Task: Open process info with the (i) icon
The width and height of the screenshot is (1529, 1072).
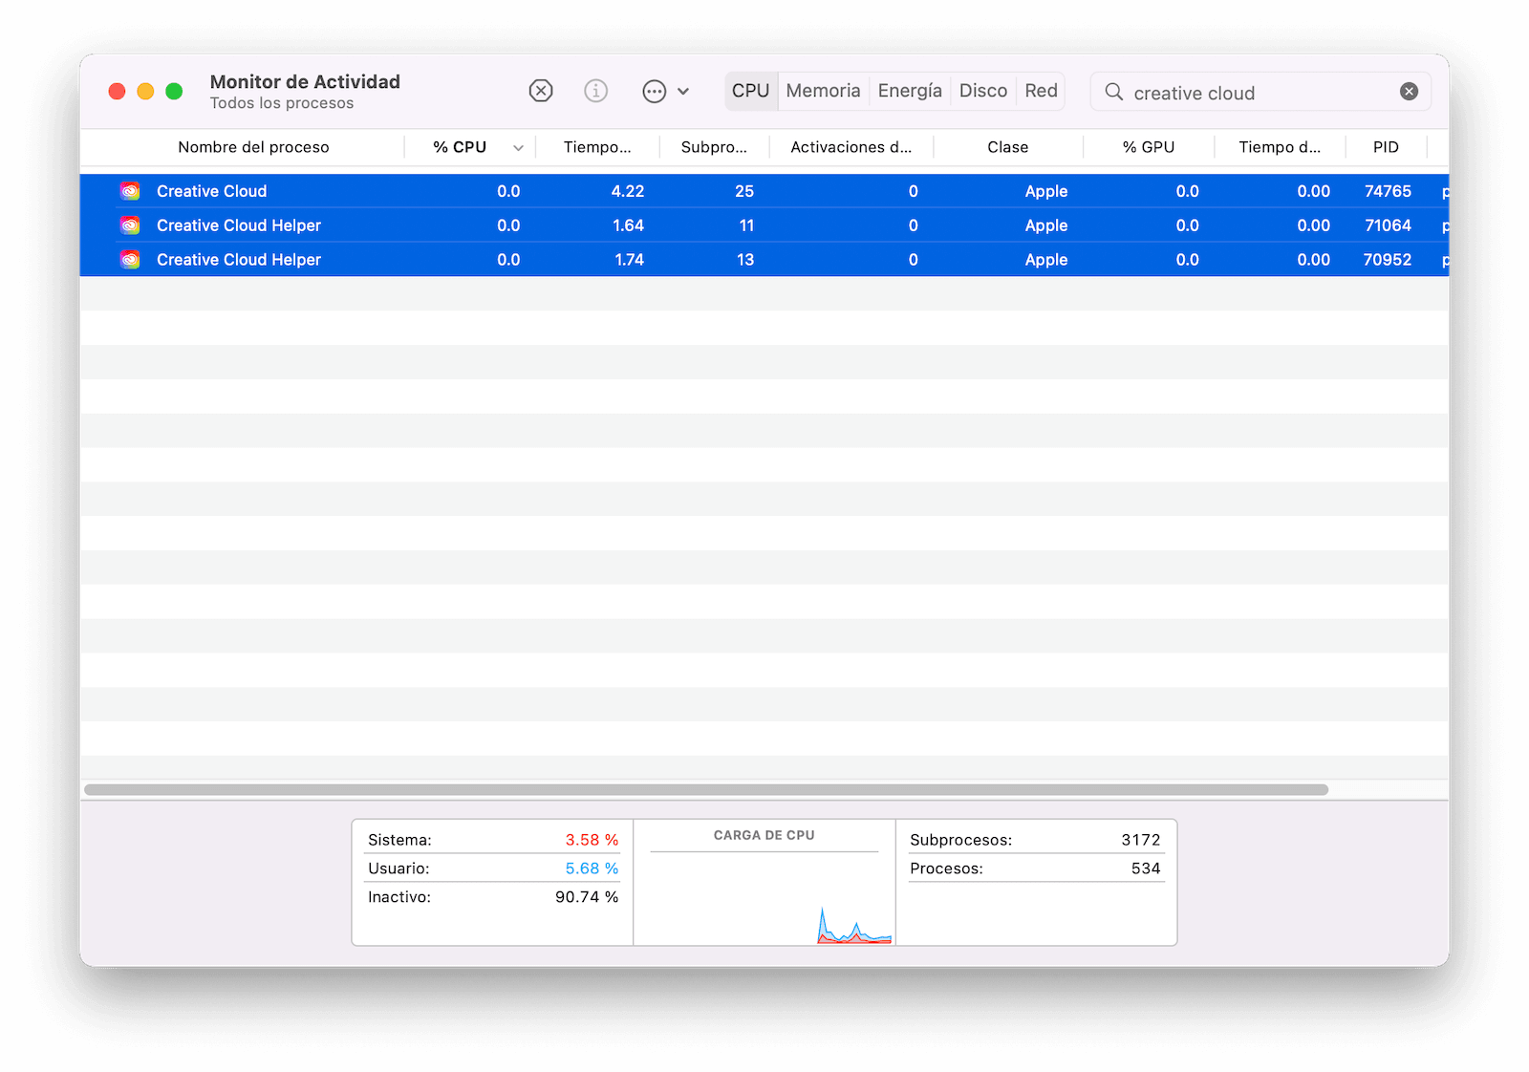Action: pyautogui.click(x=596, y=91)
